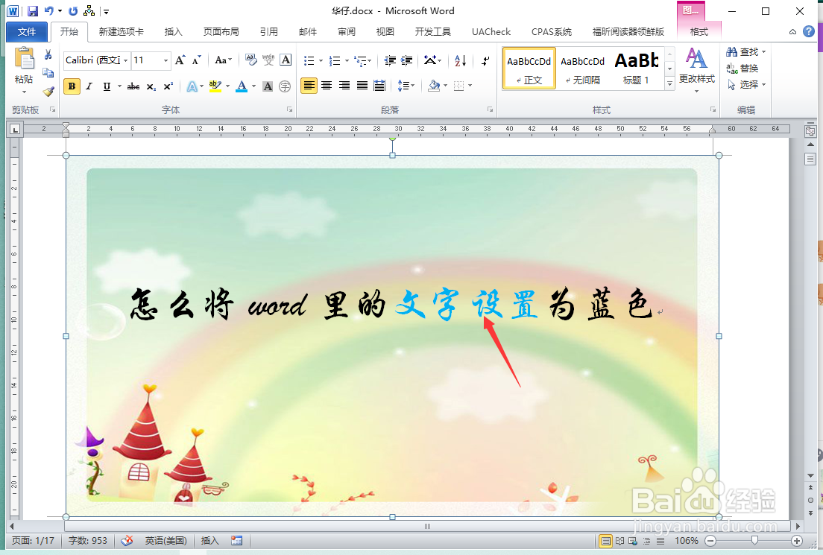Toggle Center alignment
This screenshot has height=555, width=823.
tap(327, 86)
